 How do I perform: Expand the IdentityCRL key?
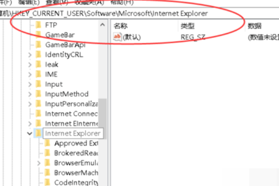click(30, 55)
